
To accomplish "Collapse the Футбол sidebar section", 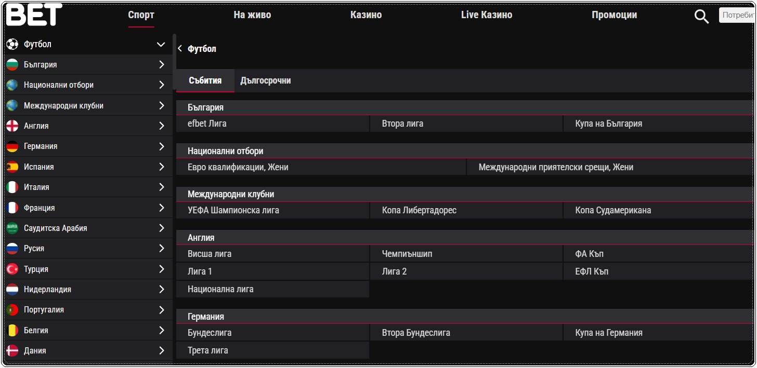I will [x=161, y=45].
